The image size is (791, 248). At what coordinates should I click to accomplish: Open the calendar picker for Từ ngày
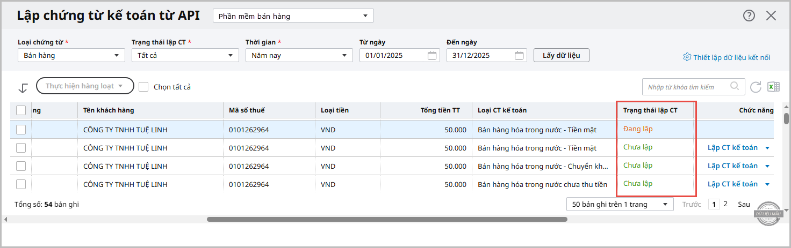click(x=432, y=55)
